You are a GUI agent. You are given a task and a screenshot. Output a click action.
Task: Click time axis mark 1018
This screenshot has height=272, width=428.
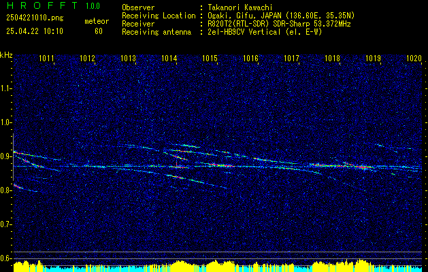[x=333, y=58]
